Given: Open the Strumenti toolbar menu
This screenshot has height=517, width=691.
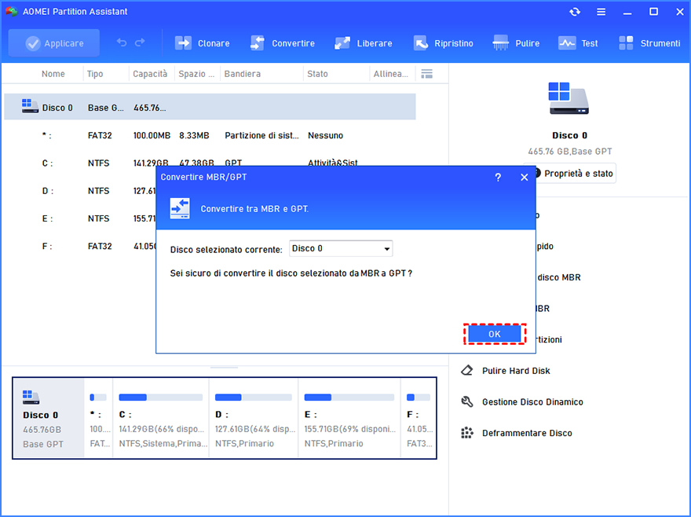Looking at the screenshot, I should (x=649, y=43).
